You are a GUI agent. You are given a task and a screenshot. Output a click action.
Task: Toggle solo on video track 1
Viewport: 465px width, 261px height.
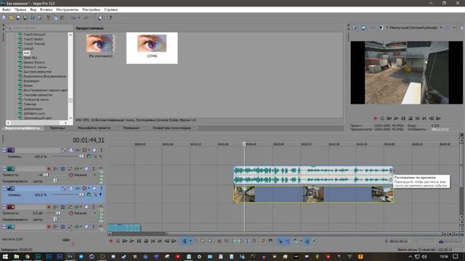tap(101, 150)
